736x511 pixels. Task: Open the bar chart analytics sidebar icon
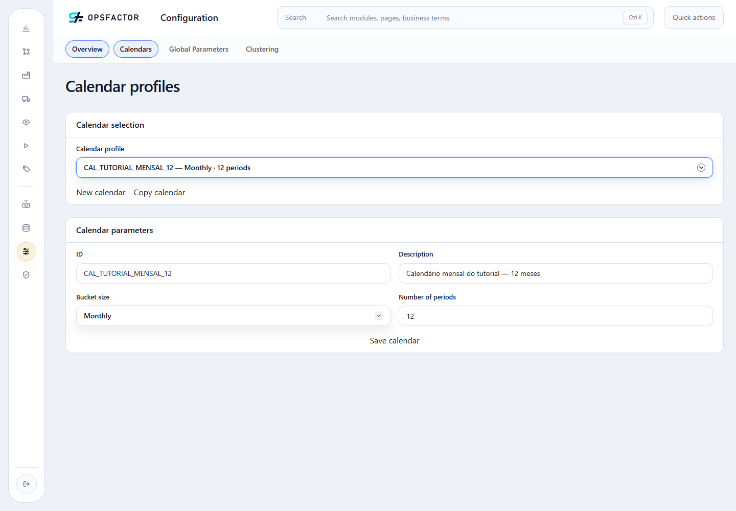[26, 29]
